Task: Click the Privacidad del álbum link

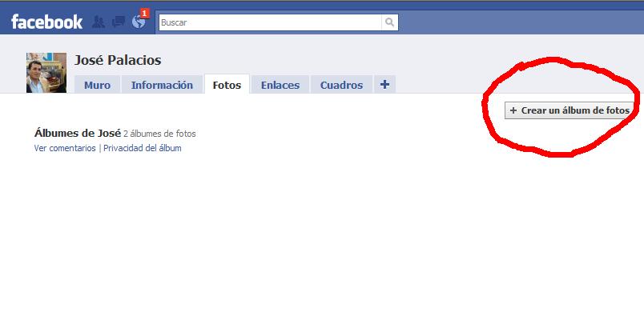Action: click(x=142, y=148)
